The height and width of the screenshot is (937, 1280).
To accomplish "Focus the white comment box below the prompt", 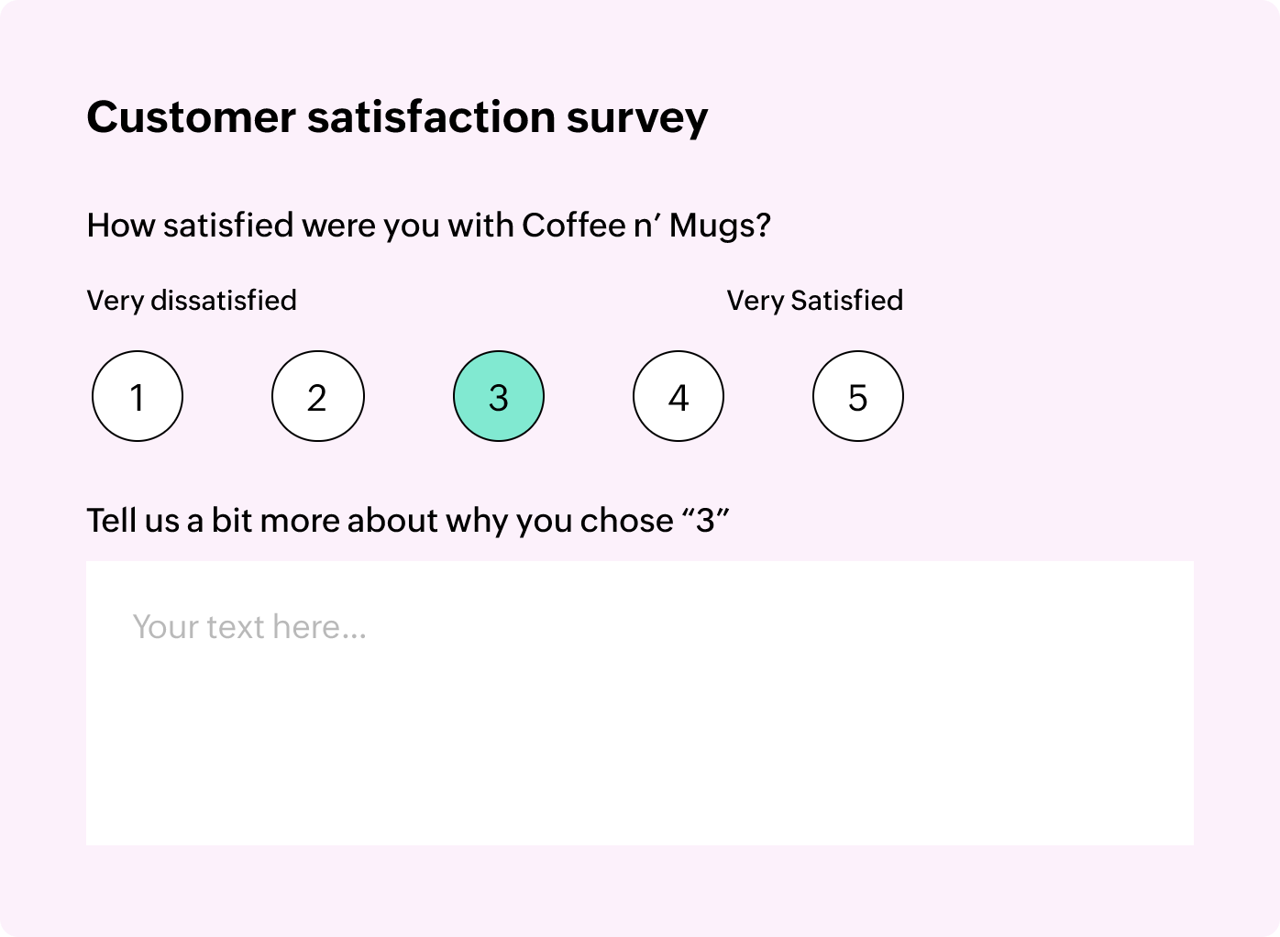I will point(640,733).
